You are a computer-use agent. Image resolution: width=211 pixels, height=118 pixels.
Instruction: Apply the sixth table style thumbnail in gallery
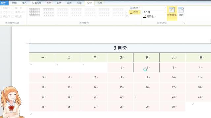(104, 12)
